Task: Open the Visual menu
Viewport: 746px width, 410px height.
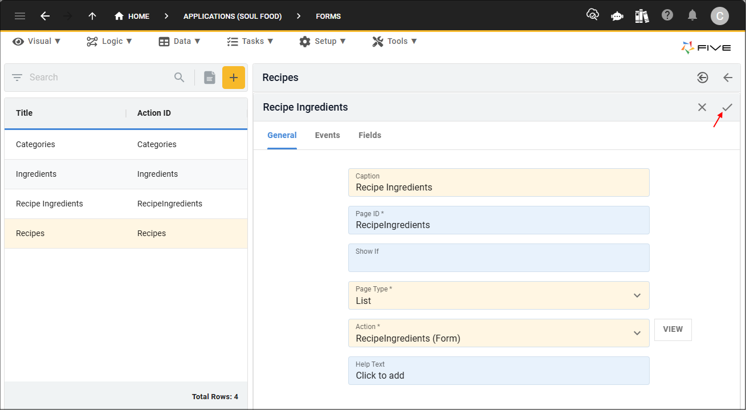Action: (x=36, y=41)
